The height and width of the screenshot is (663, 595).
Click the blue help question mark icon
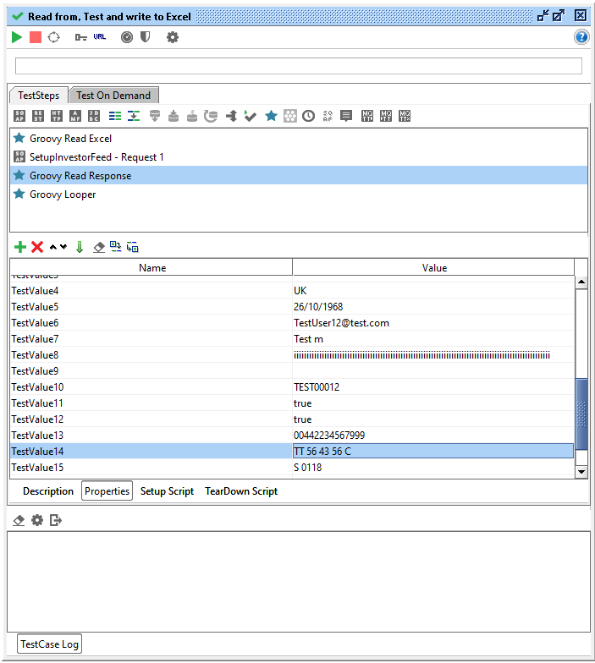tap(581, 37)
